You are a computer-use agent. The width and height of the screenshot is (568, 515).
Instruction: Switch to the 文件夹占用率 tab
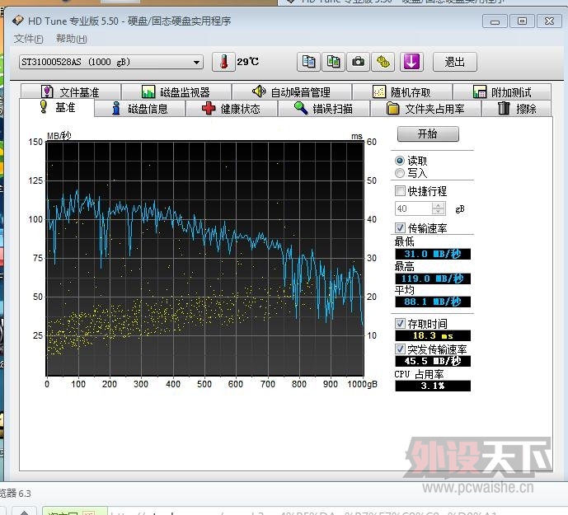pos(425,108)
